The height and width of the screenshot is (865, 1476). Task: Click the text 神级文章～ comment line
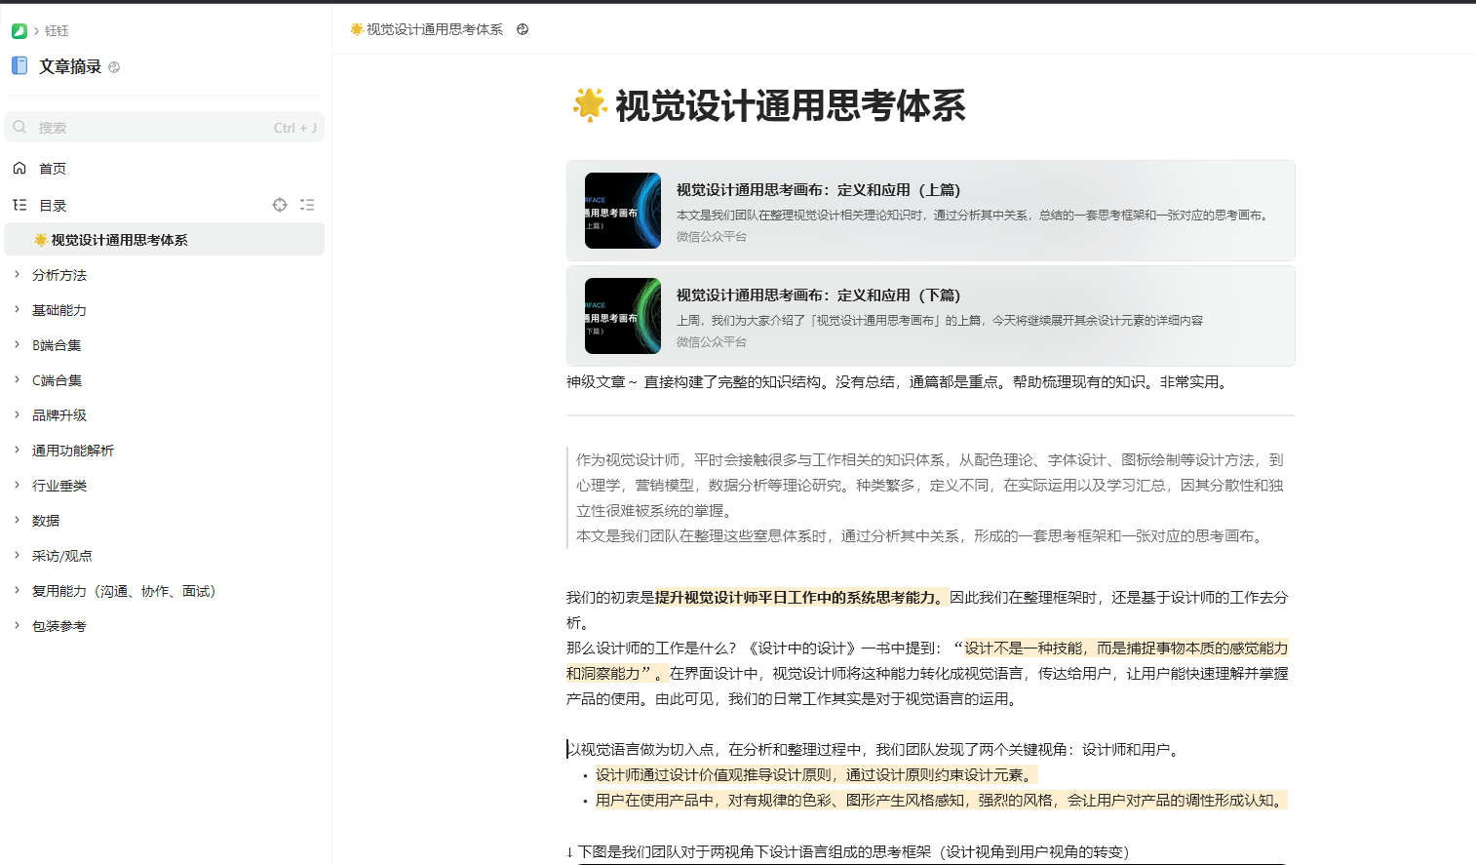point(899,382)
